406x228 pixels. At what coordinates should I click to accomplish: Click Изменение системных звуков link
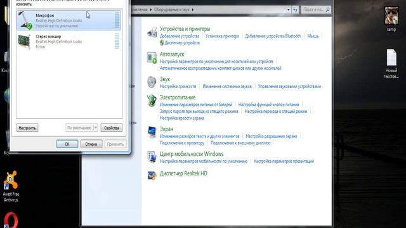[x=227, y=86]
